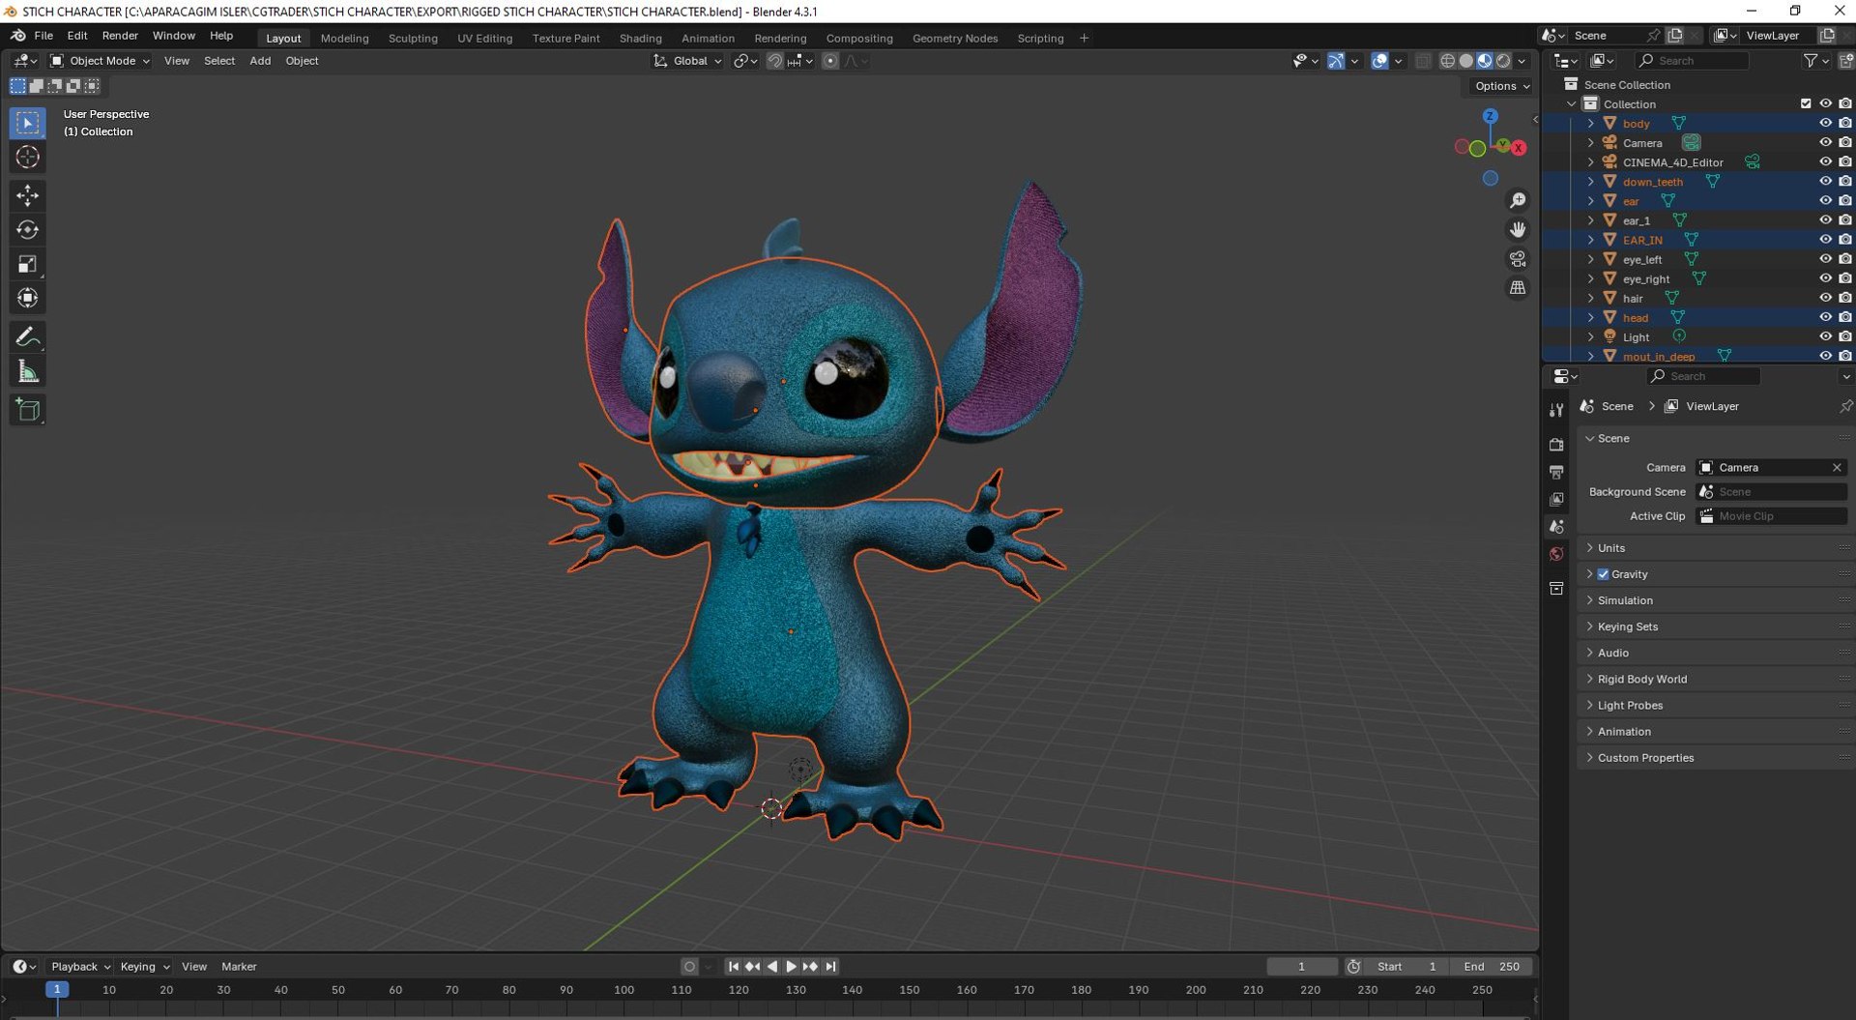Open the Render properties tab
1856x1020 pixels.
[x=1556, y=445]
